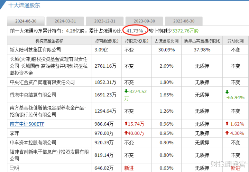The height and width of the screenshot is (172, 249).
Task: Click the 986.64万 holding value
Action: click(x=104, y=124)
